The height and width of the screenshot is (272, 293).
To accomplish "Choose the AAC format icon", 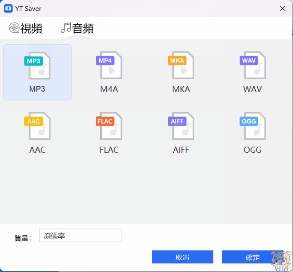I will 37,126.
